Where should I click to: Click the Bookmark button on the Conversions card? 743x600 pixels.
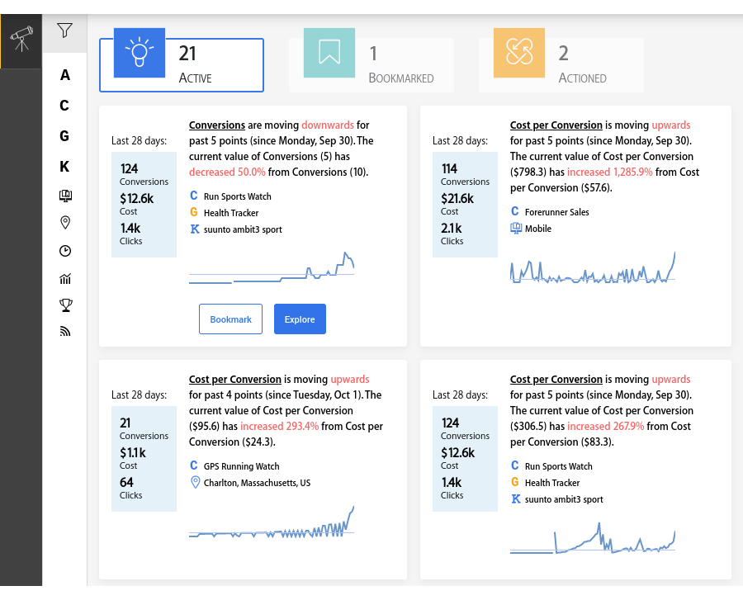[231, 319]
